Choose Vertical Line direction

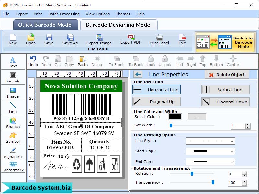[225, 90]
